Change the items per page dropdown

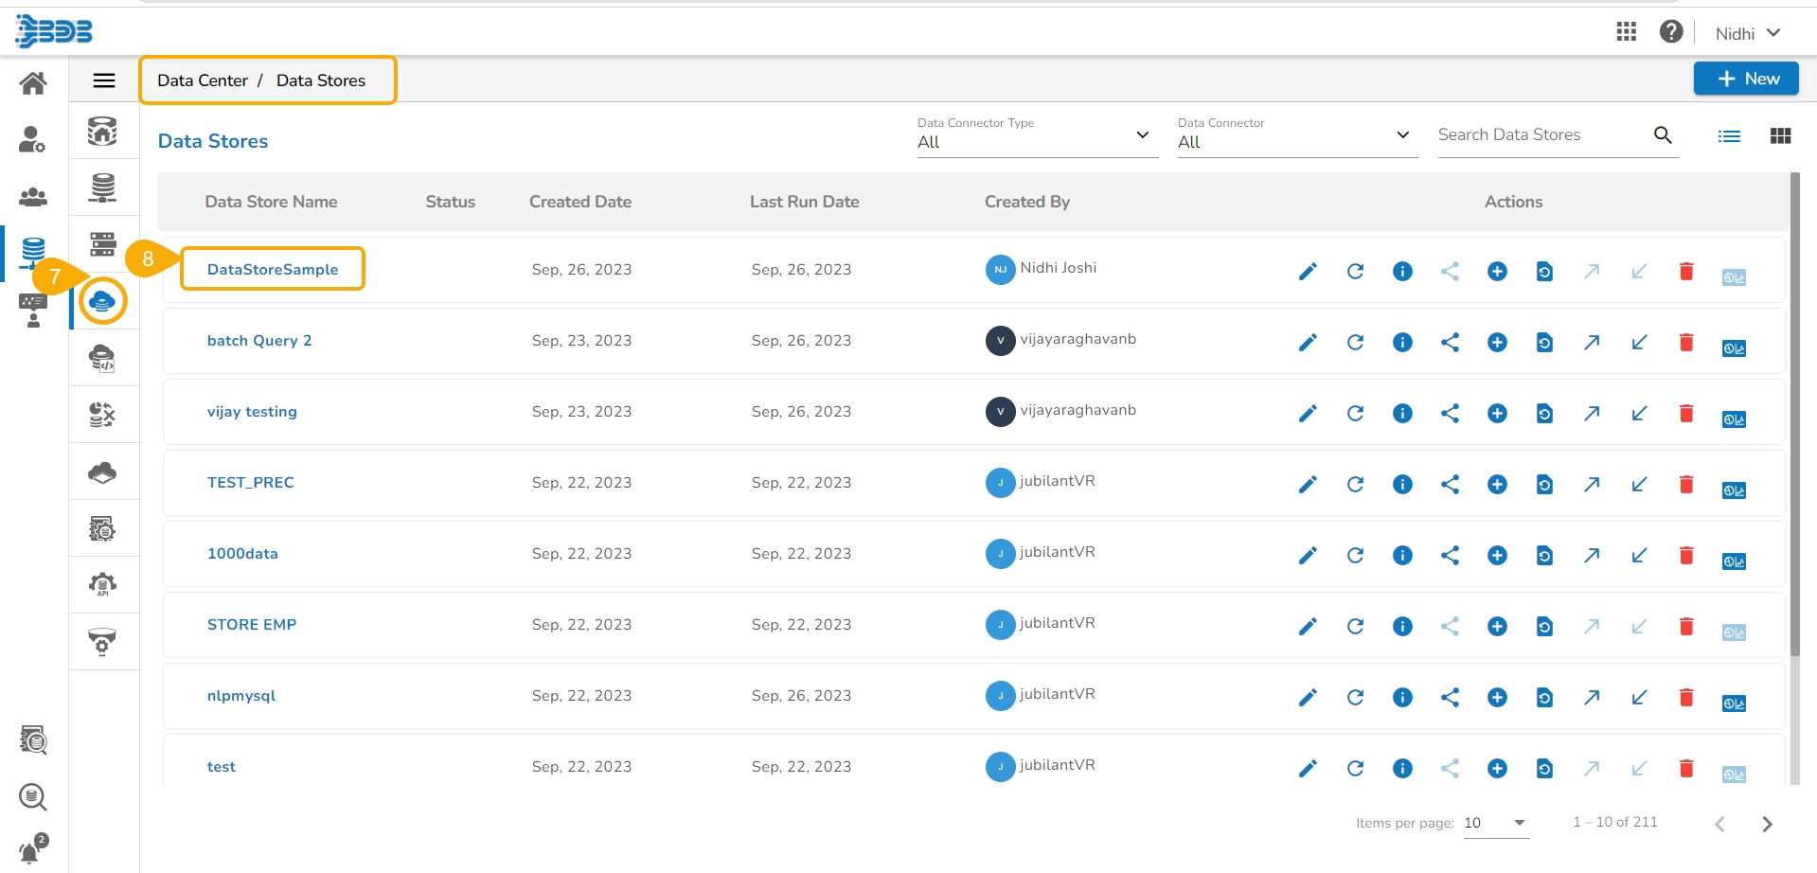(x=1496, y=823)
